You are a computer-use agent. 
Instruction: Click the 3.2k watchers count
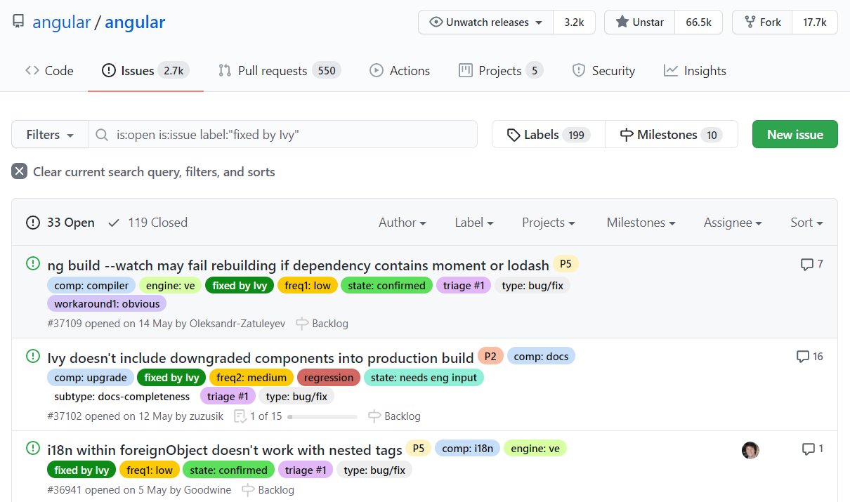pyautogui.click(x=574, y=22)
